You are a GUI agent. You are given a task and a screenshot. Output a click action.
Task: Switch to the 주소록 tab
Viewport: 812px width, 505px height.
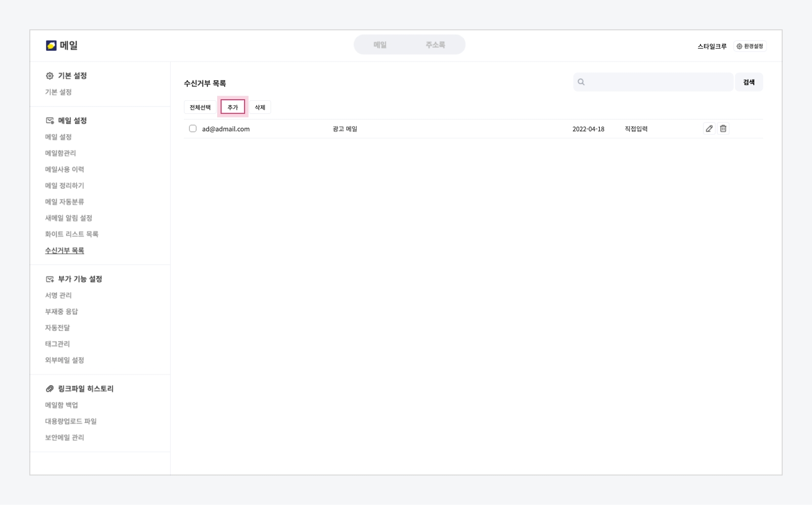435,45
